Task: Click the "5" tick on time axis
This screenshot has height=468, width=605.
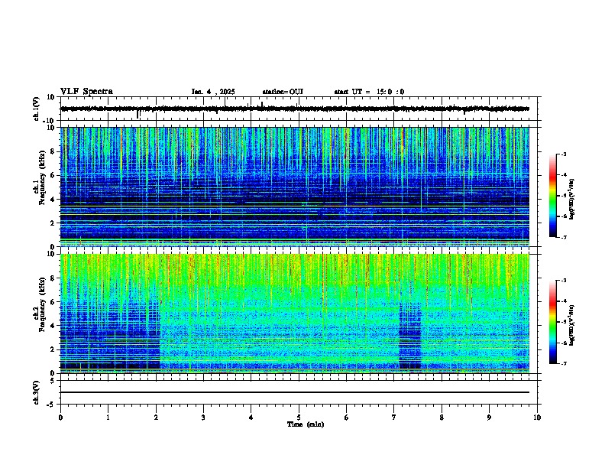Action: pos(299,418)
